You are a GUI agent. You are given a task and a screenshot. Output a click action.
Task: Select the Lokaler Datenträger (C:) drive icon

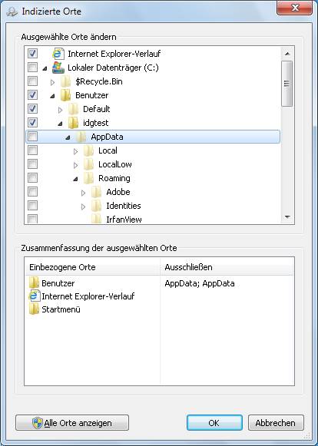pos(58,68)
